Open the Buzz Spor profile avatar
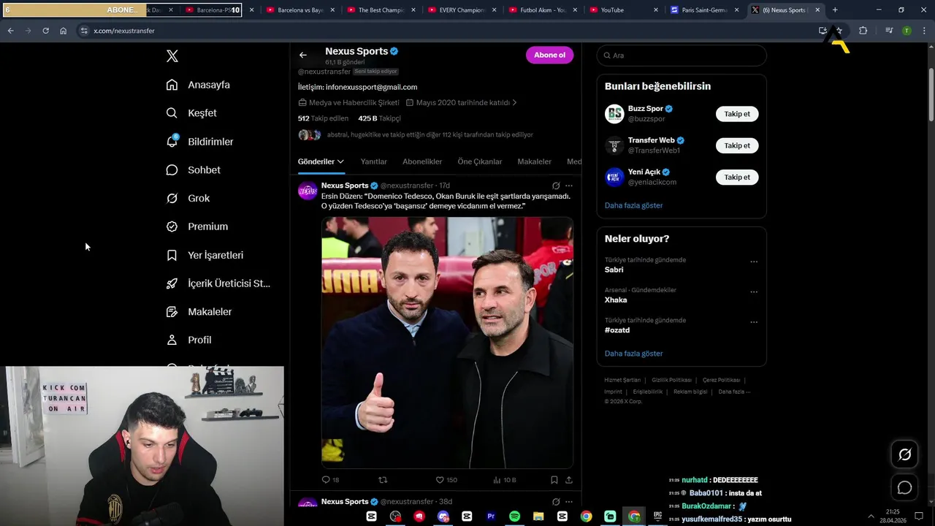This screenshot has height=526, width=935. (614, 114)
